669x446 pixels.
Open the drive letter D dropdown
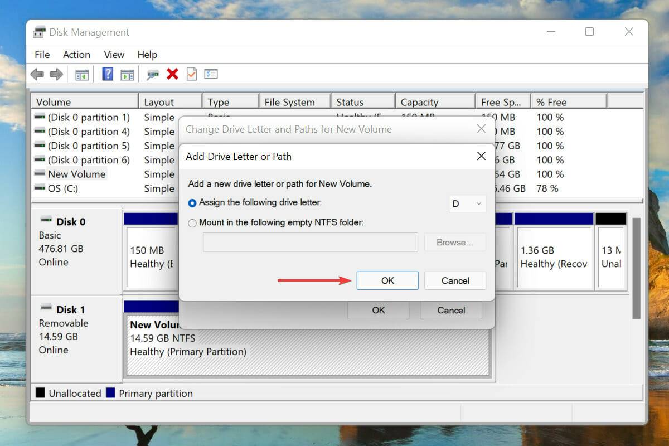click(468, 203)
